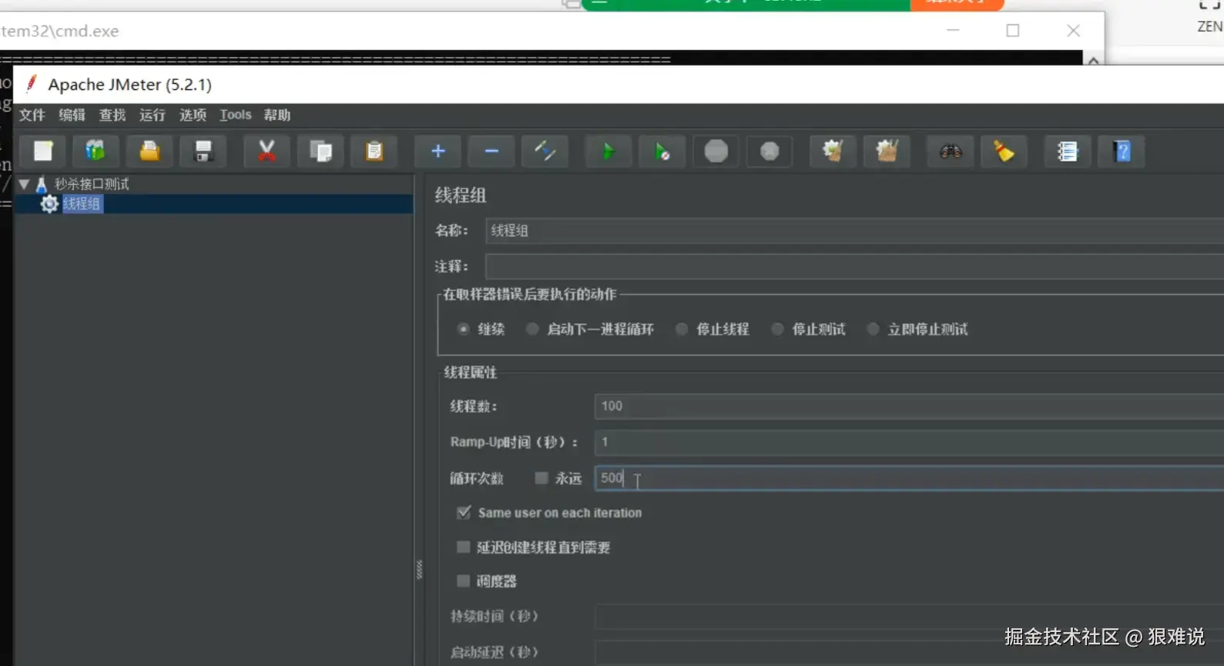
Task: Toggle the 永远 loop checkbox
Action: pyautogui.click(x=542, y=478)
